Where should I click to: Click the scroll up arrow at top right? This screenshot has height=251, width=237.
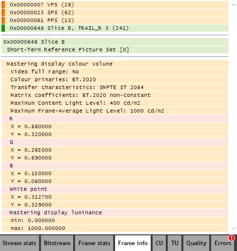(234, 5)
